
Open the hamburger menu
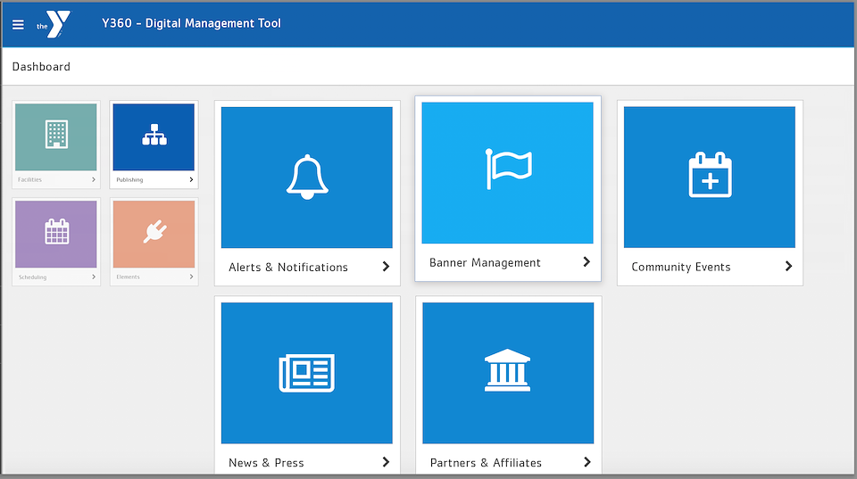[x=18, y=25]
